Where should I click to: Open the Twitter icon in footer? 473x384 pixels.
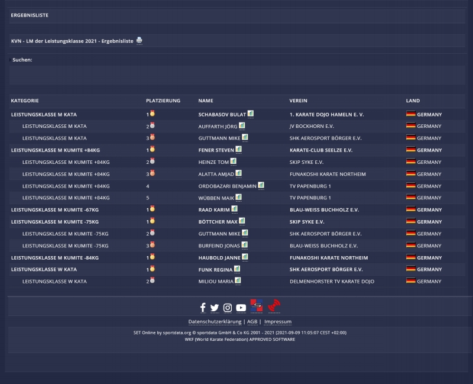pyautogui.click(x=215, y=307)
